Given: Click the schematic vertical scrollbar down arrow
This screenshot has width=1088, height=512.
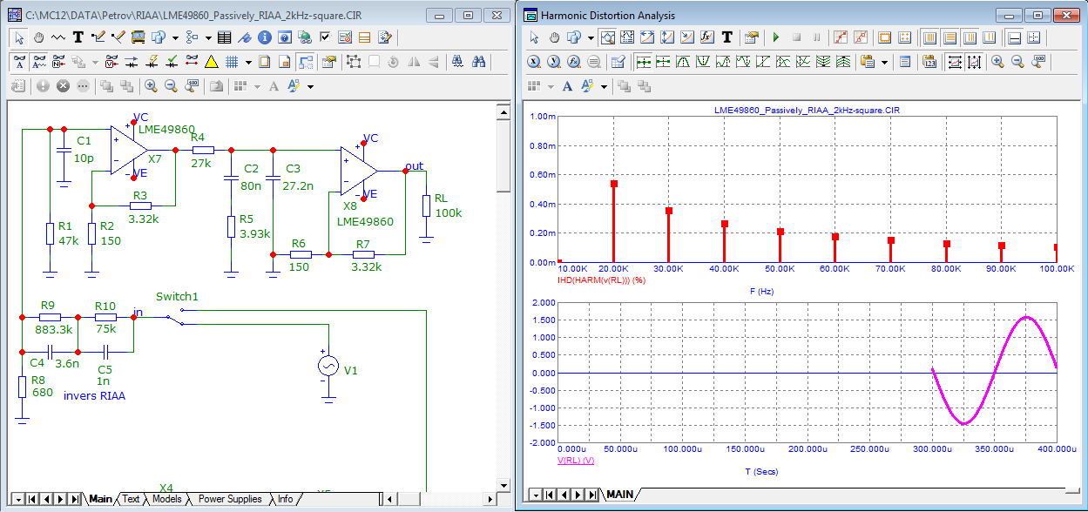Looking at the screenshot, I should 503,484.
